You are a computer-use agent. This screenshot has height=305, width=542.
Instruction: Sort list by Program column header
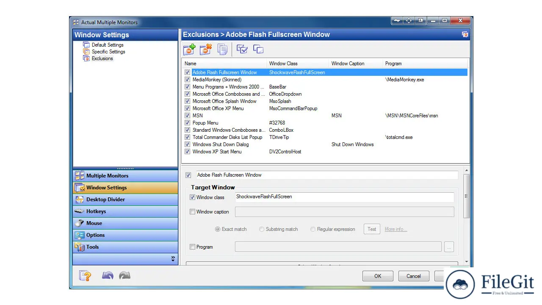(x=426, y=64)
